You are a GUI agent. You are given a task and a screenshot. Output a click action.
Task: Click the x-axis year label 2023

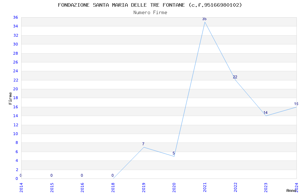(266, 187)
